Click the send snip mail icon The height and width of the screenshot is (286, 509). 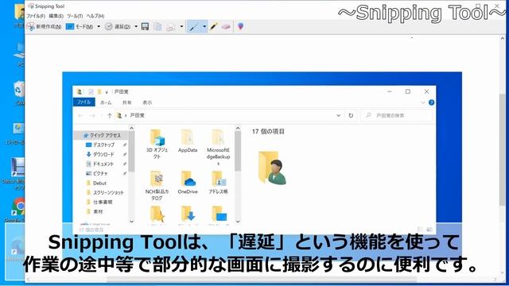(x=171, y=26)
